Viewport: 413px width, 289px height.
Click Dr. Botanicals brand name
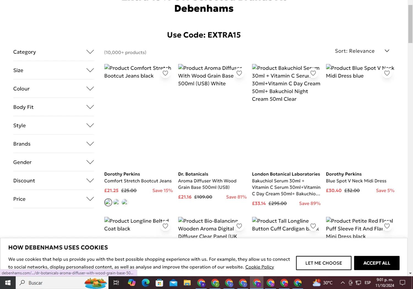tap(193, 174)
